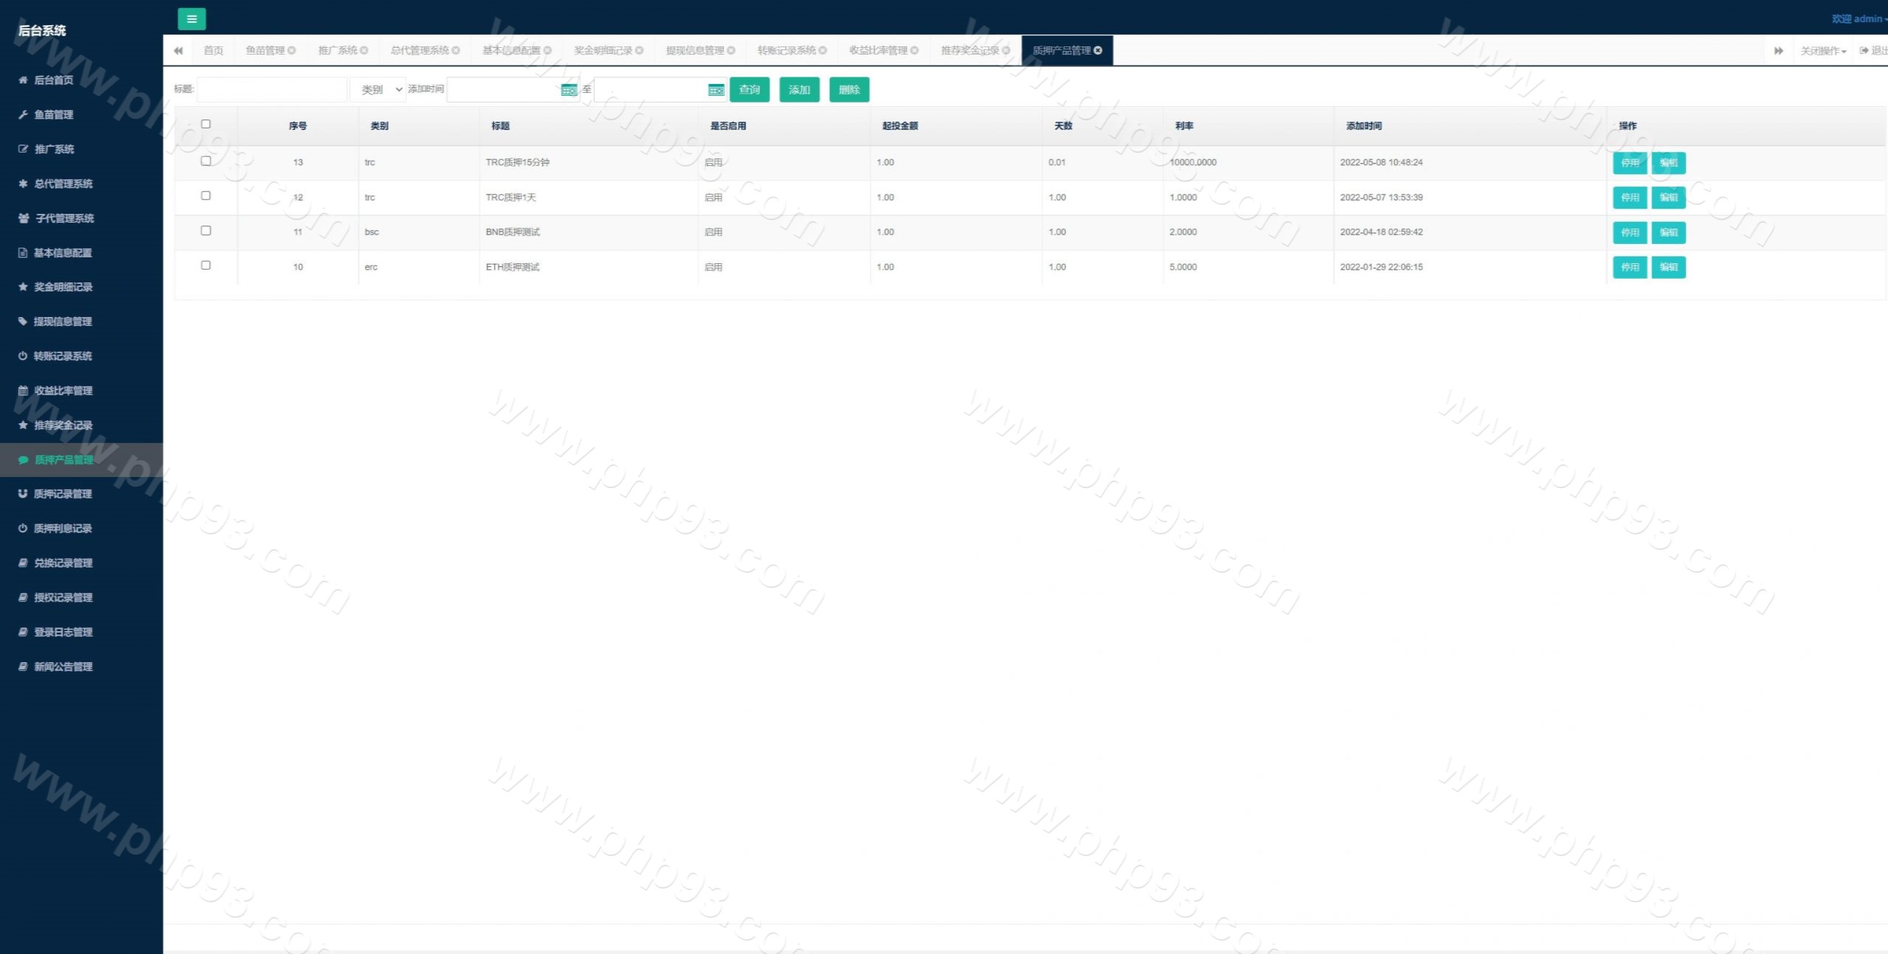Click the tab scroll-left double arrow icon
Screen dimensions: 1888x954
(x=178, y=51)
